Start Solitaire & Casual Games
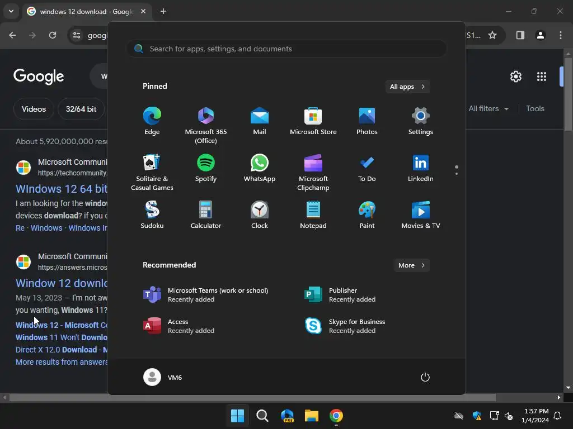573x429 pixels. pyautogui.click(x=152, y=172)
